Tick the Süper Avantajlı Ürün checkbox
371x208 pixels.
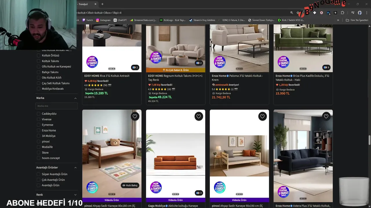39,174
